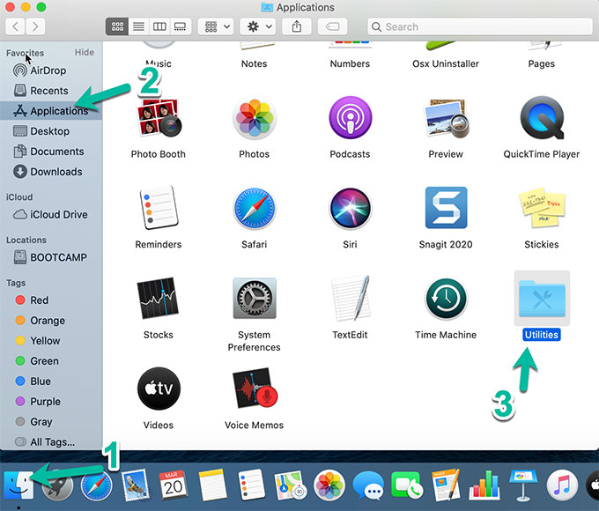Click the Back navigation button
599x511 pixels.
tap(15, 27)
